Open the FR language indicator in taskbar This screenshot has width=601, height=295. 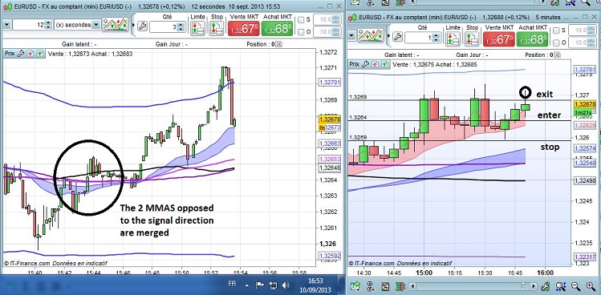[232, 285]
